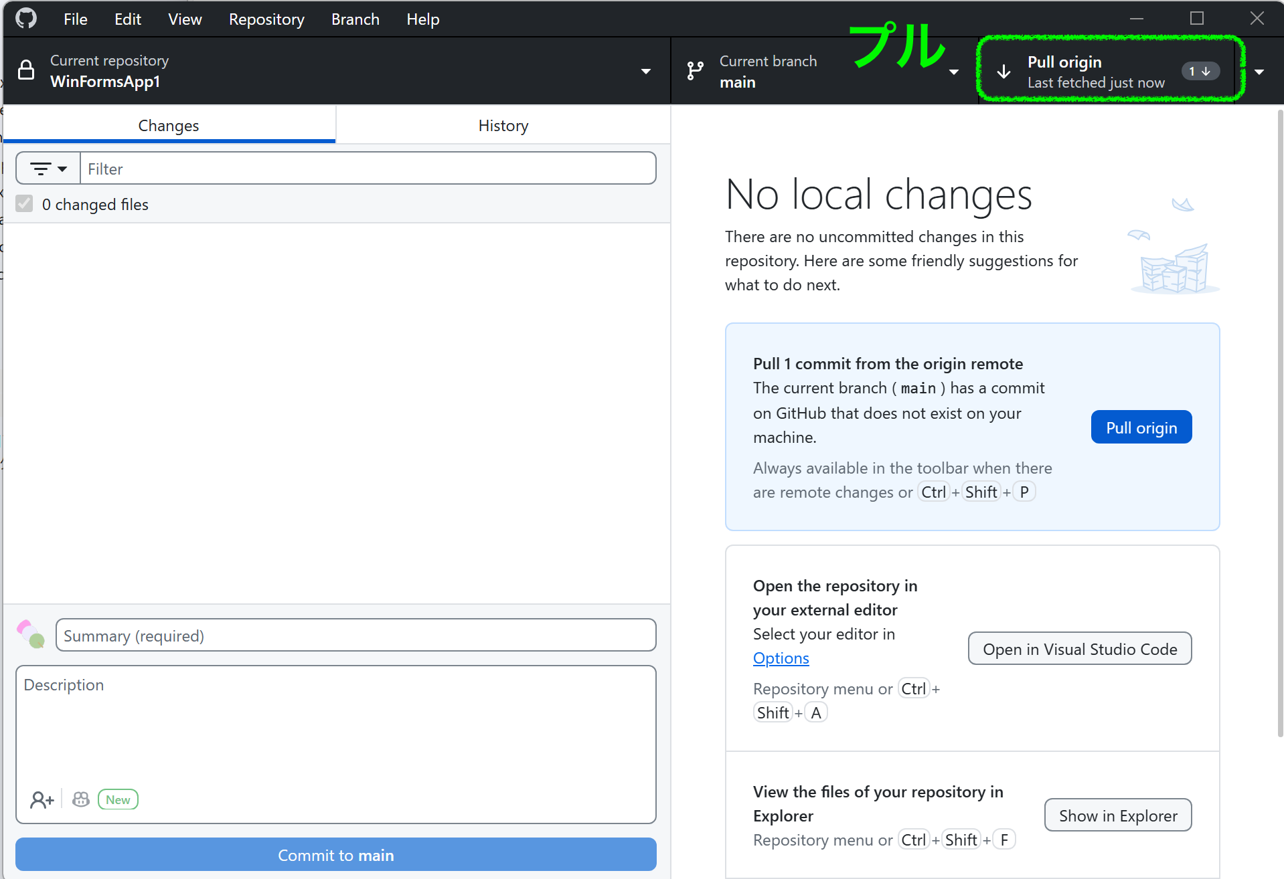This screenshot has width=1284, height=879.
Task: Click the WinFormsApp1 repository name
Action: click(105, 82)
